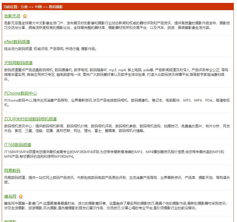Click 分类 in the breadcrumb bar
237x222 pixels.
point(24,7)
